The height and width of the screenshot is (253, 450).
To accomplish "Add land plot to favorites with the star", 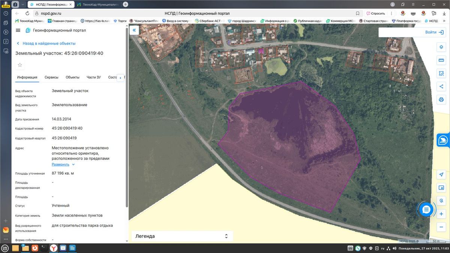I will pos(20,65).
